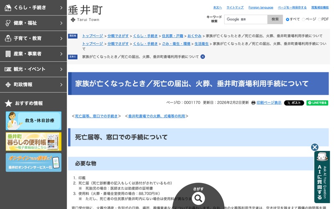Open the 暮らしの便利帳 banner
This screenshot has width=334, height=209.
coord(33,142)
